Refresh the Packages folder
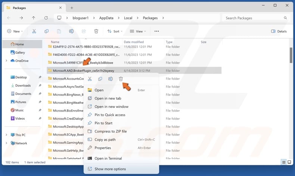295x176 pixels. (x=46, y=18)
